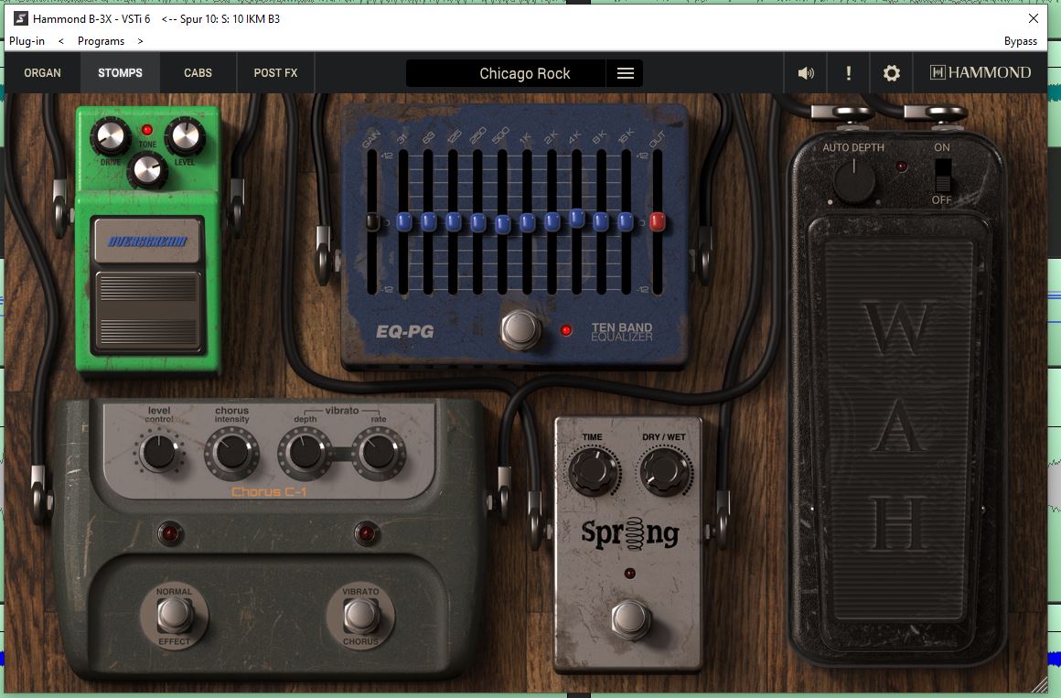Click the EQ 2K band slider
The width and height of the screenshot is (1061, 698).
coord(552,221)
